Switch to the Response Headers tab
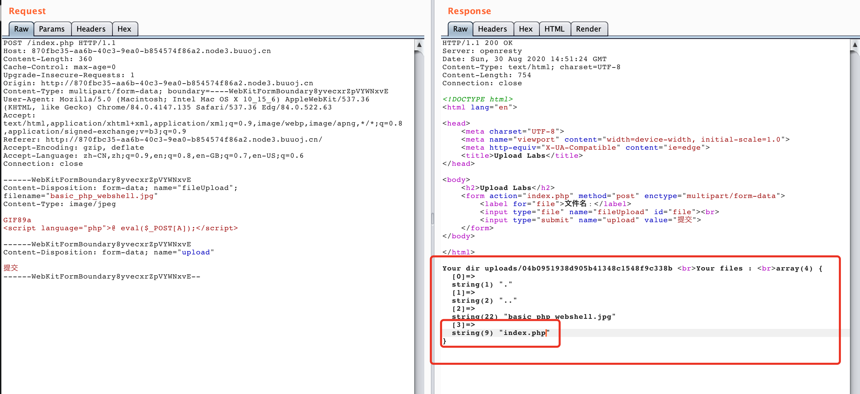860x394 pixels. tap(492, 29)
